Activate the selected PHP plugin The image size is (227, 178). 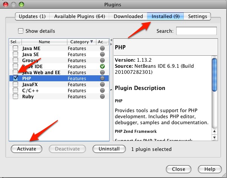26,149
